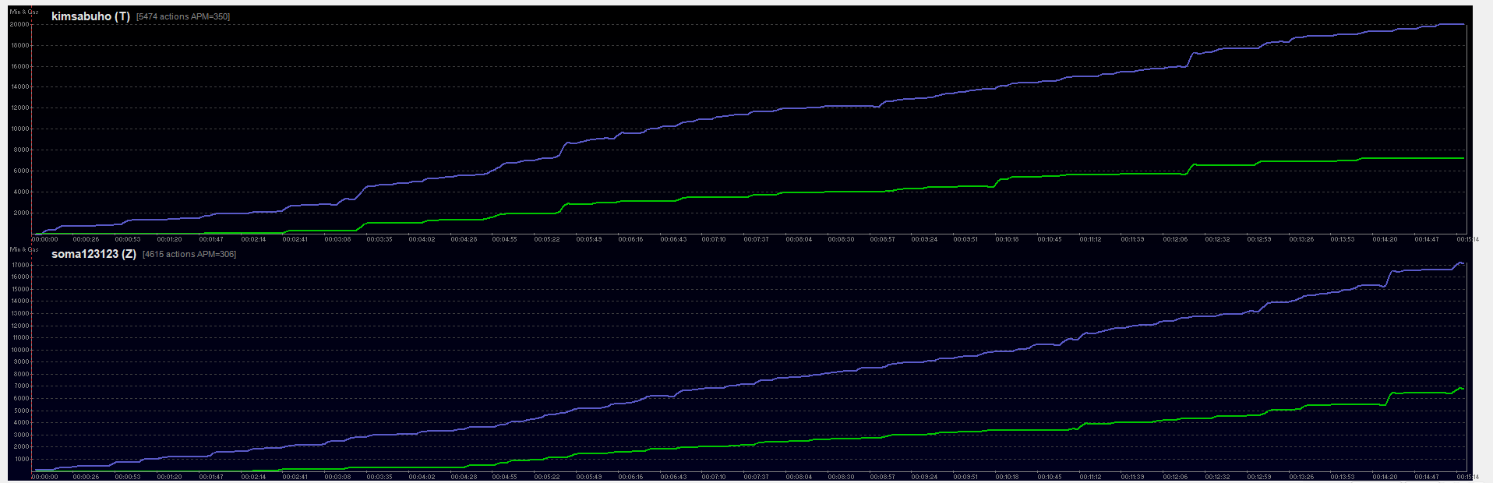The height and width of the screenshot is (483, 1493).
Task: Click the "3000" axis value in soma123123's chart
Action: tap(21, 435)
